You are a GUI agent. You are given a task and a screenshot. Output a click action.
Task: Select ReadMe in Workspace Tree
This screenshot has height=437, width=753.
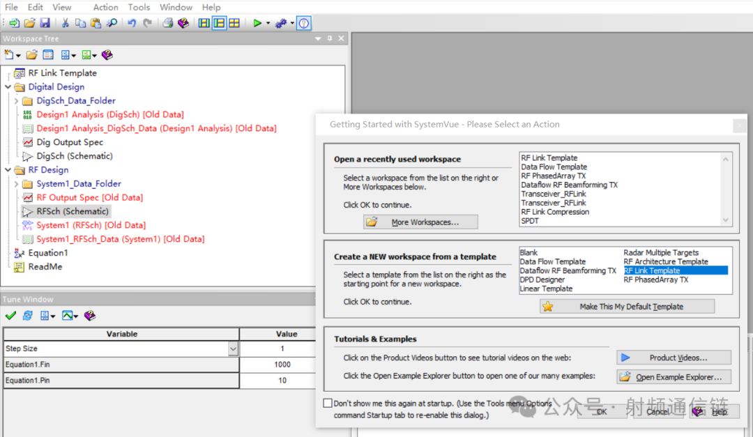click(45, 266)
